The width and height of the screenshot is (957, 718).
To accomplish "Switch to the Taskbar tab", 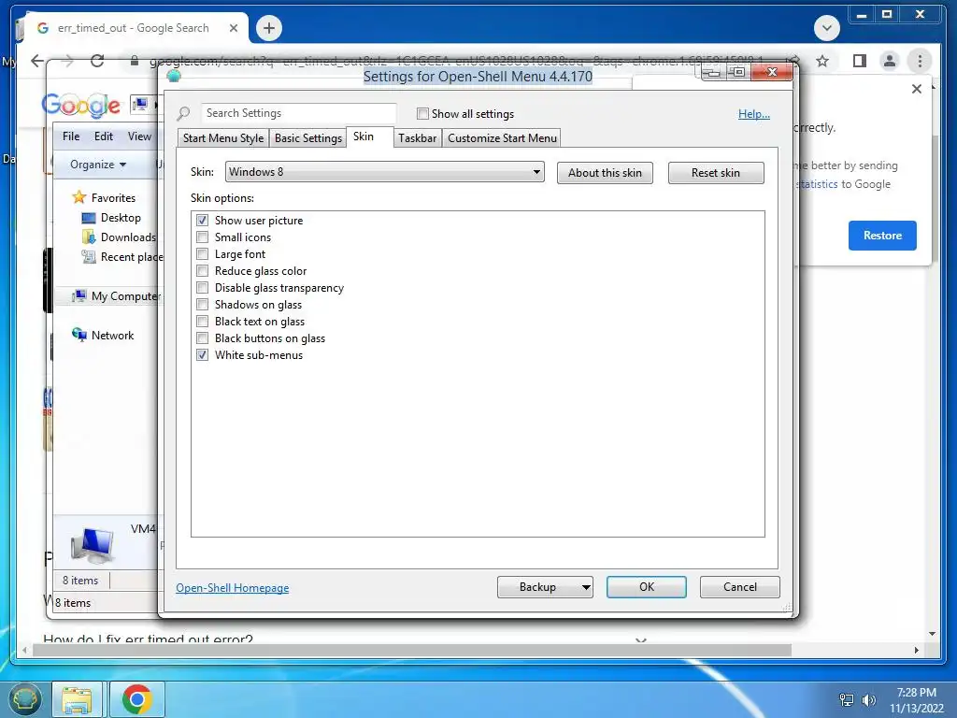I will pos(418,138).
